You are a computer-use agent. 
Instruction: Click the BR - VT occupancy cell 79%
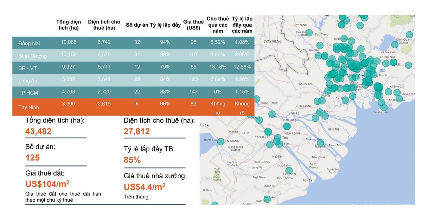(165, 66)
